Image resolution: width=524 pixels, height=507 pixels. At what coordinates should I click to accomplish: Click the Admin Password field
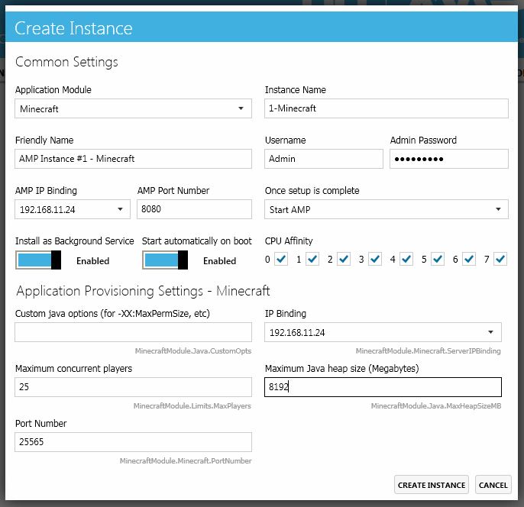coord(449,159)
